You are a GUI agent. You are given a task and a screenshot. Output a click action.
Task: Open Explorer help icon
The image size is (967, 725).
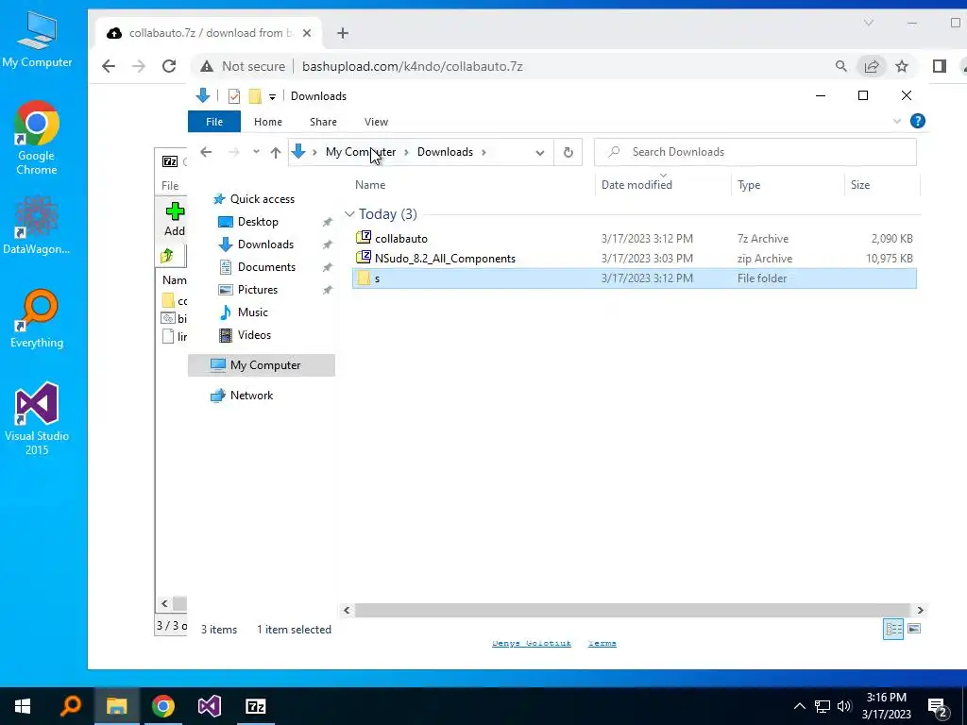(x=918, y=121)
